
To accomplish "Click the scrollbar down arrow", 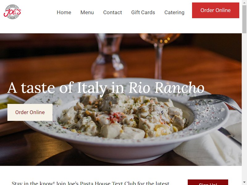I will click(x=244, y=183).
